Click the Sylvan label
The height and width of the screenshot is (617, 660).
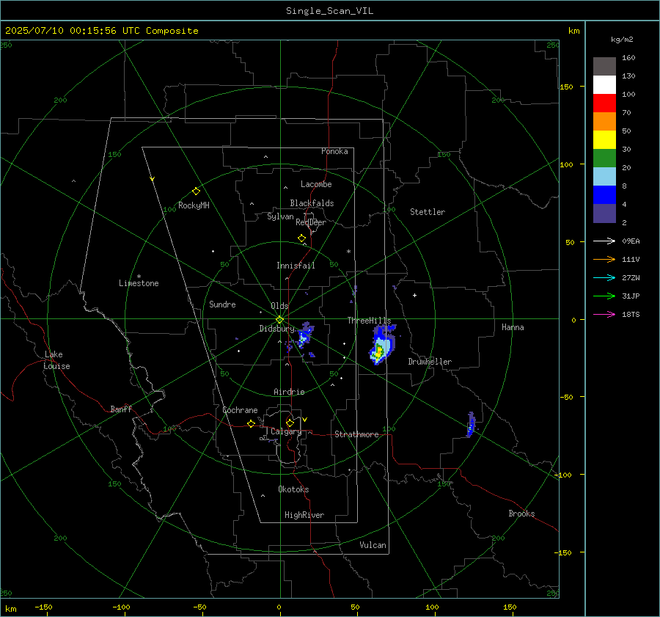tap(280, 216)
